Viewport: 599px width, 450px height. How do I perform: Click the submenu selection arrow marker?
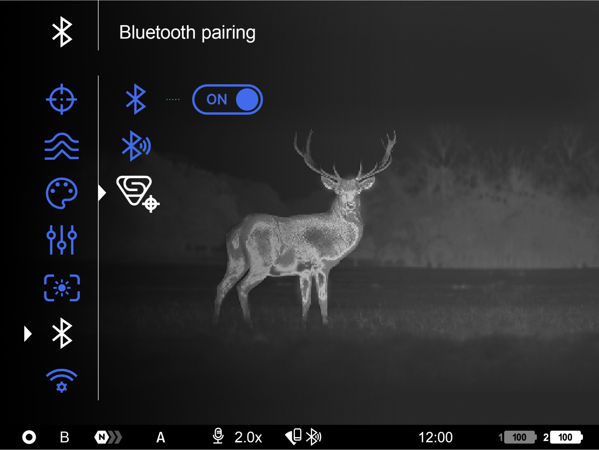click(102, 193)
